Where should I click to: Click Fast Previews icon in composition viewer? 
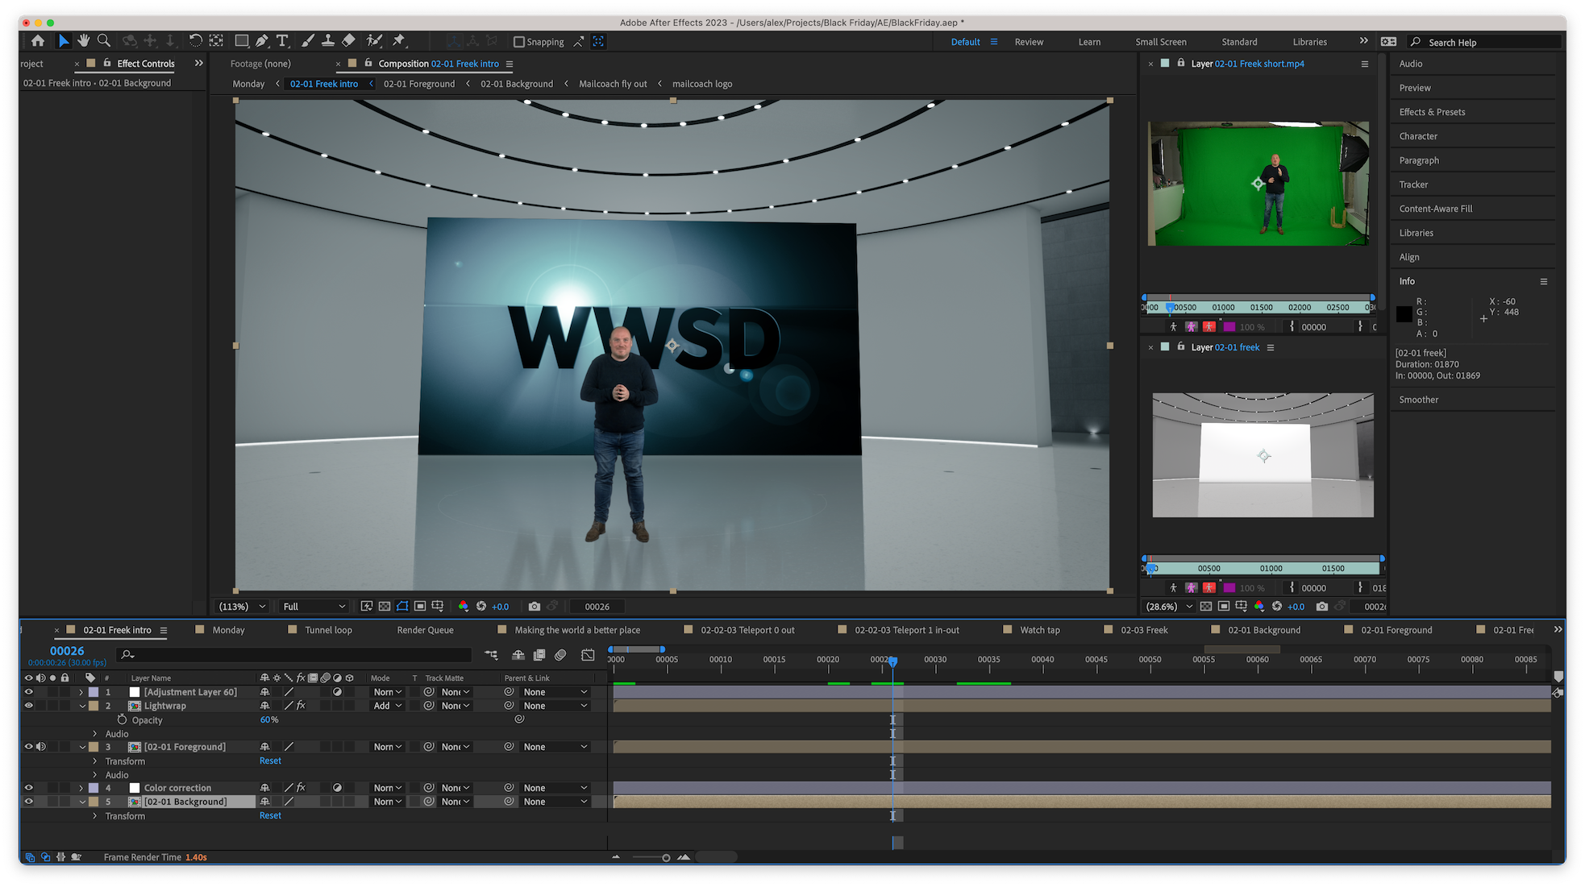tap(367, 606)
